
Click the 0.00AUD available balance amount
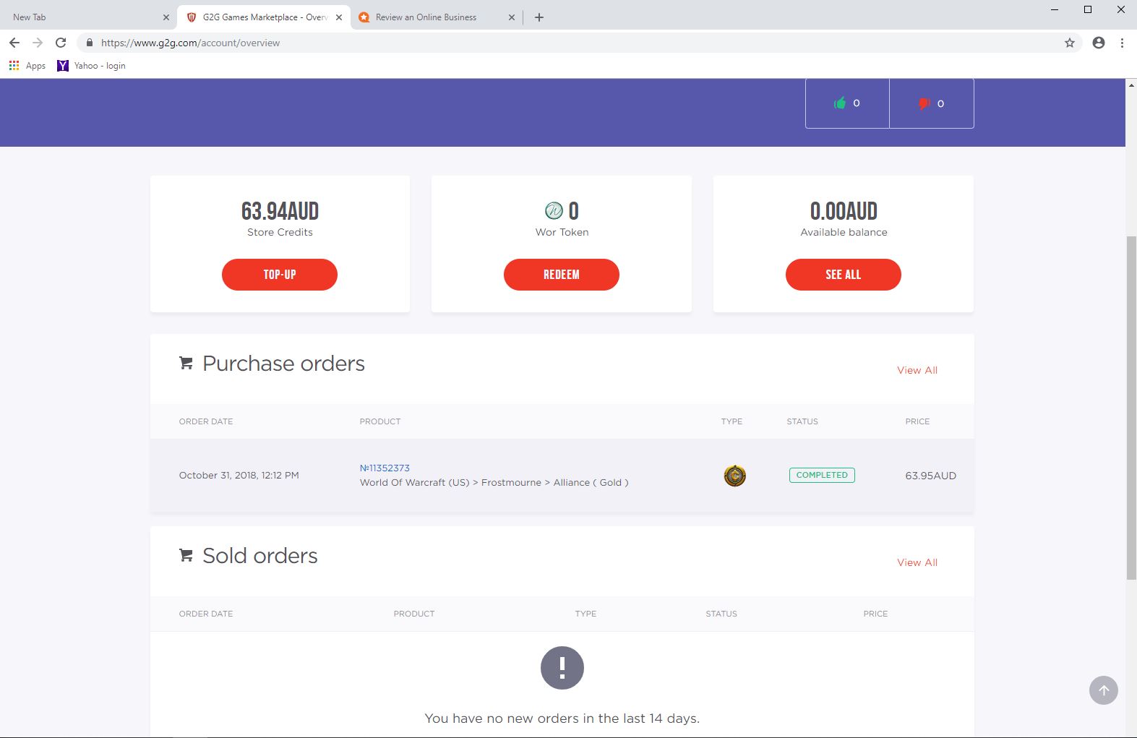(844, 211)
